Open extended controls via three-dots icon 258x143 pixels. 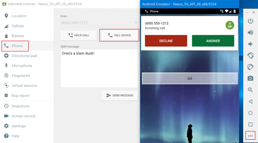(250, 136)
